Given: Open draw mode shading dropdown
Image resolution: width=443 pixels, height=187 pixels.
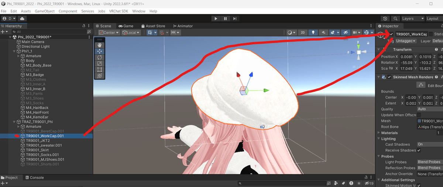Looking at the screenshot, I should click(292, 32).
